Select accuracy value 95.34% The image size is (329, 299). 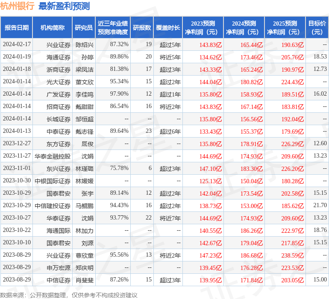tap(119, 82)
